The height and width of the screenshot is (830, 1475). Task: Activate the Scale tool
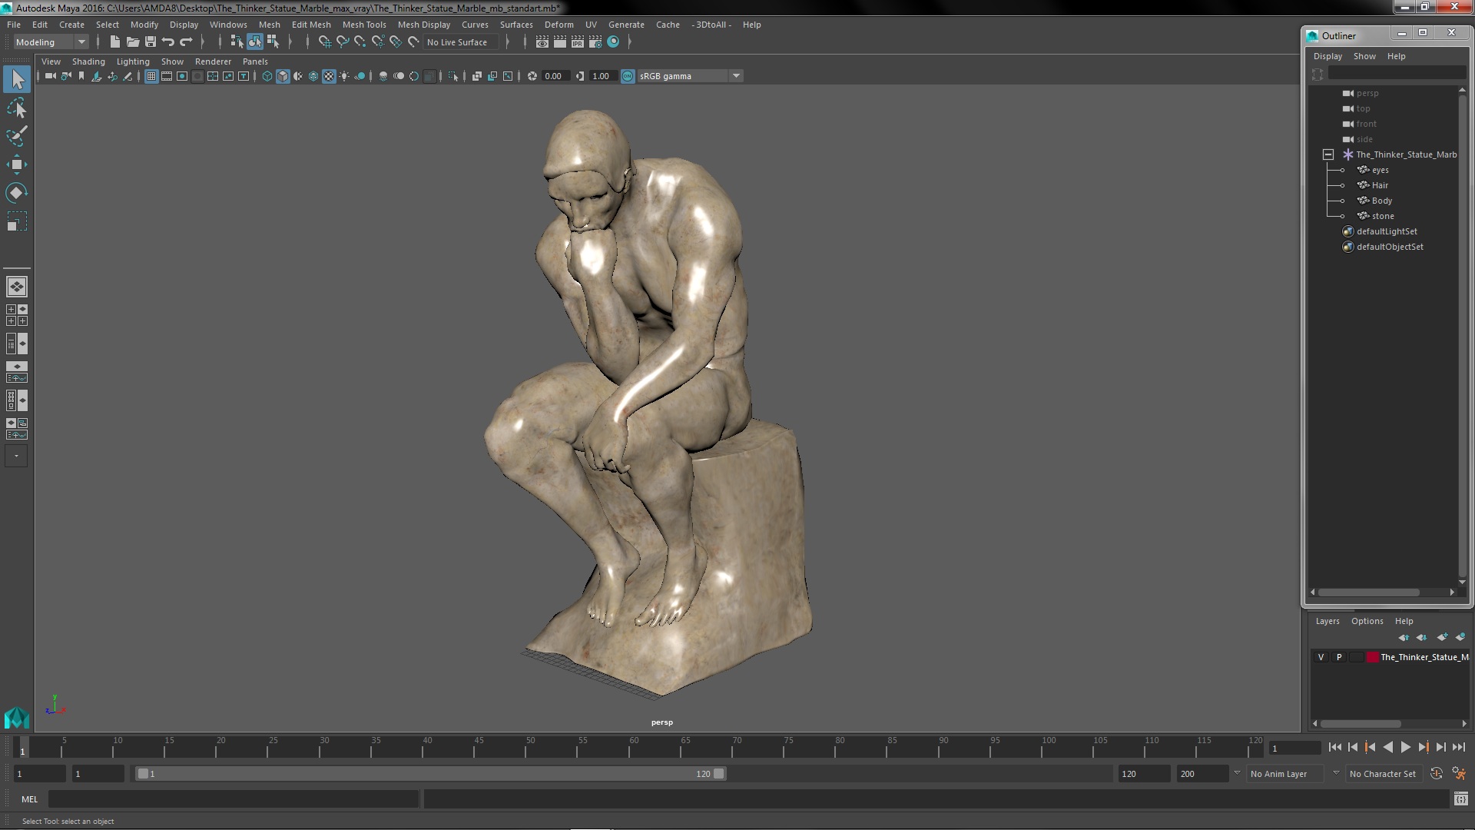point(17,221)
